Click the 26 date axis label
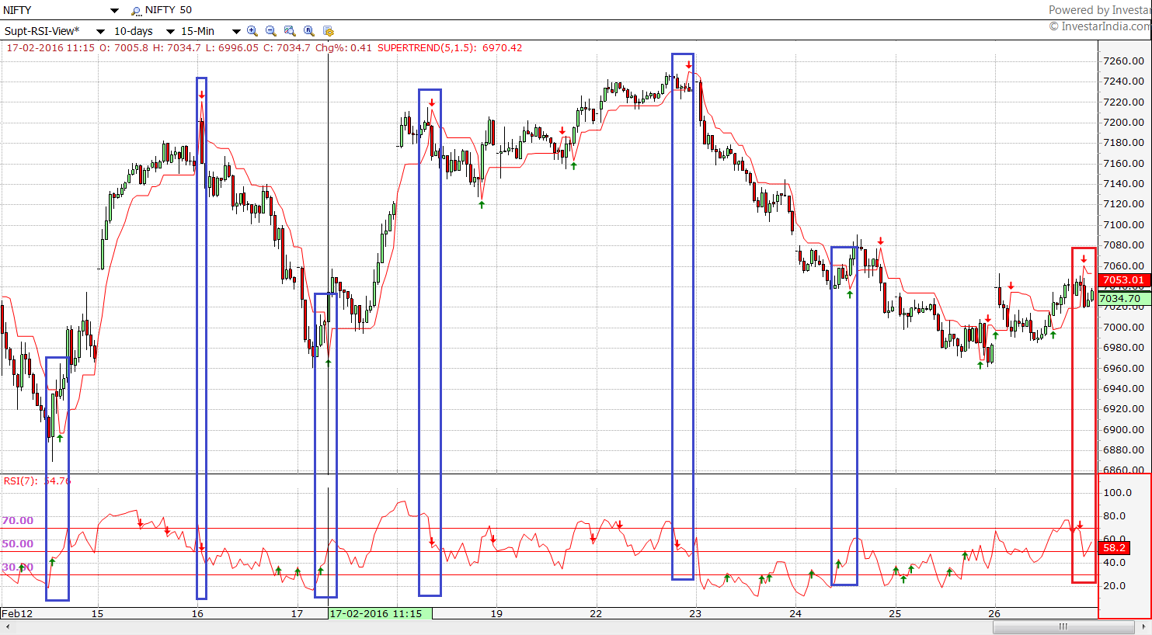The width and height of the screenshot is (1152, 635). (x=994, y=613)
